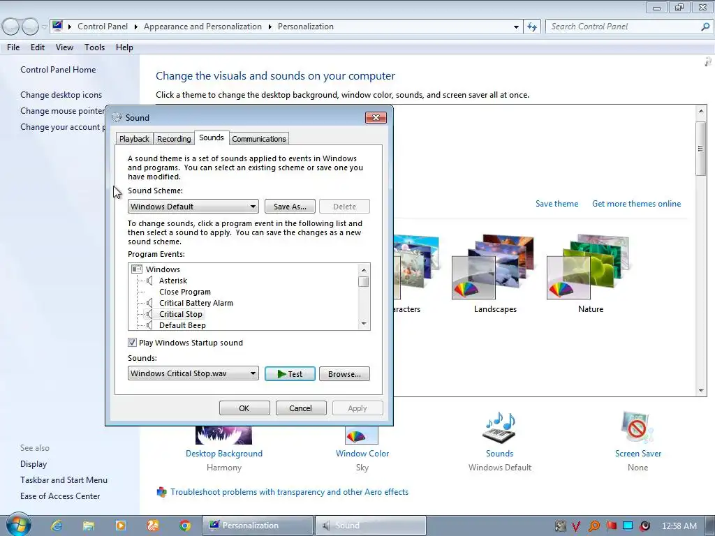Image resolution: width=715 pixels, height=536 pixels.
Task: Click the search magnifier icon
Action: click(x=705, y=27)
